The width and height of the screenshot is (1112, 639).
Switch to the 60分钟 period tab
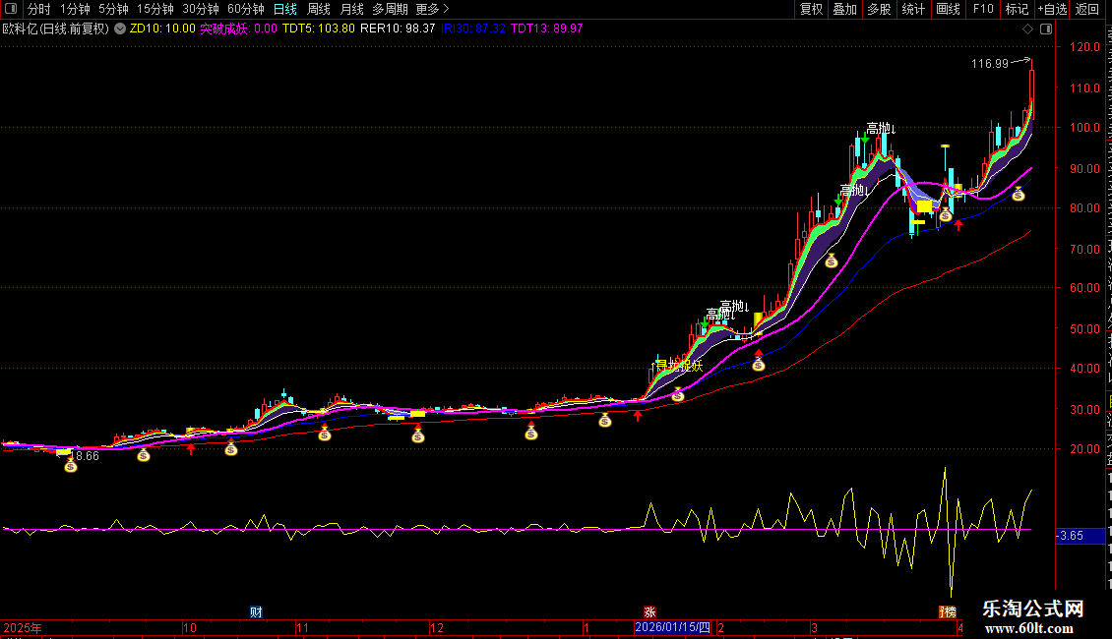(x=246, y=9)
